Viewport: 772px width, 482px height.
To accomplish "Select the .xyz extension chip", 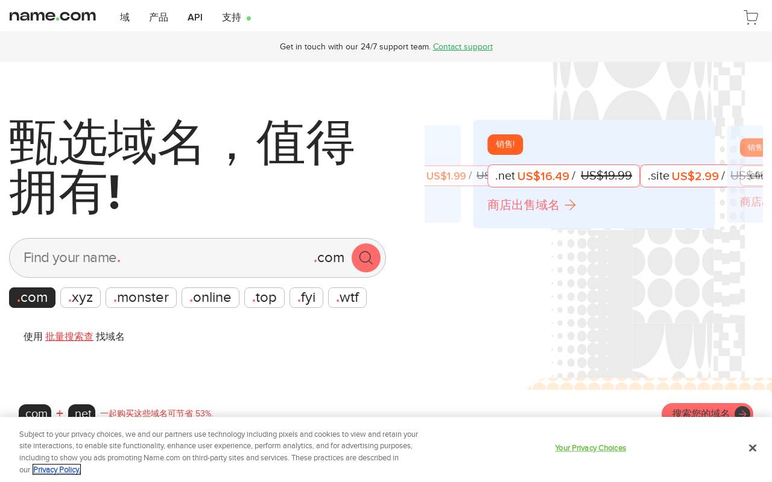I will coord(80,298).
